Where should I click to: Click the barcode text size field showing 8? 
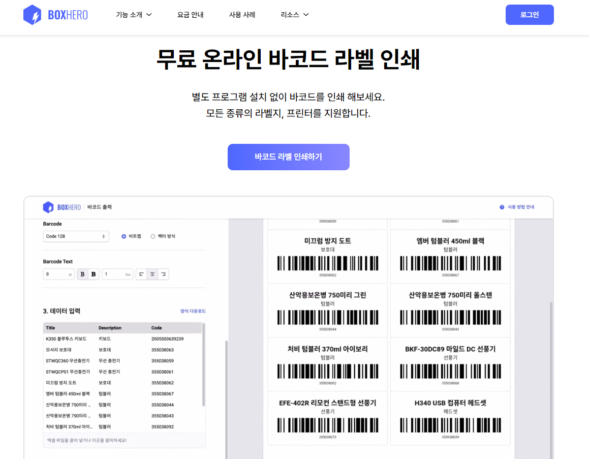tap(58, 274)
